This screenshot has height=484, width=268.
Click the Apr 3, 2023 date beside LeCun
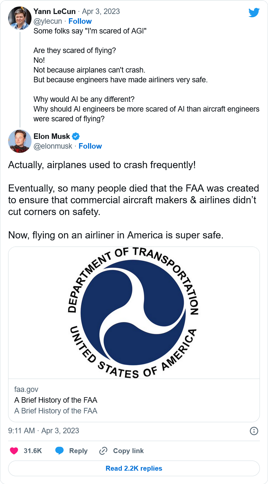click(x=101, y=11)
